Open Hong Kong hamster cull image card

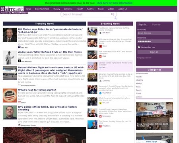(154, 116)
